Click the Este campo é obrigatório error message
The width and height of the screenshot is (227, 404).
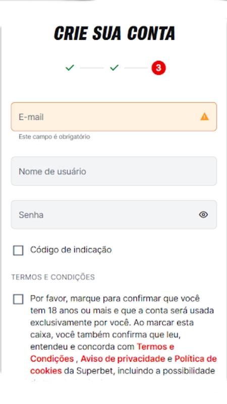pos(54,137)
